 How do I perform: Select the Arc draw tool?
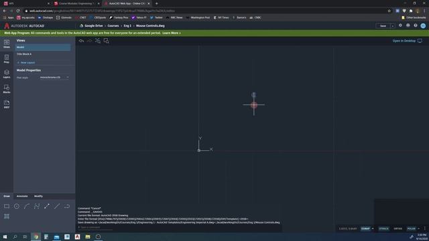click(27, 206)
